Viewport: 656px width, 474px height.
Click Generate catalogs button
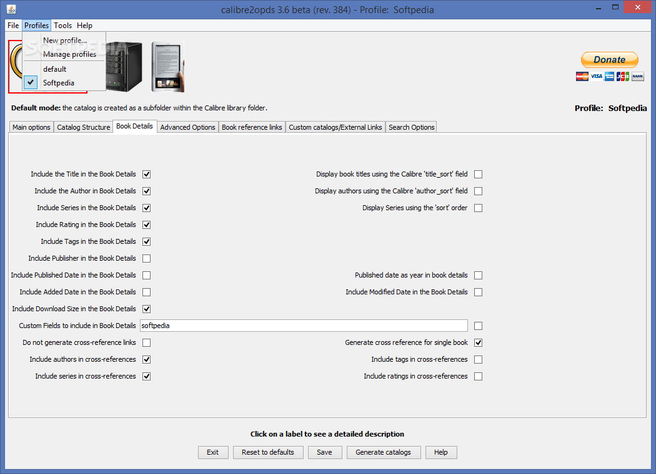(x=383, y=452)
